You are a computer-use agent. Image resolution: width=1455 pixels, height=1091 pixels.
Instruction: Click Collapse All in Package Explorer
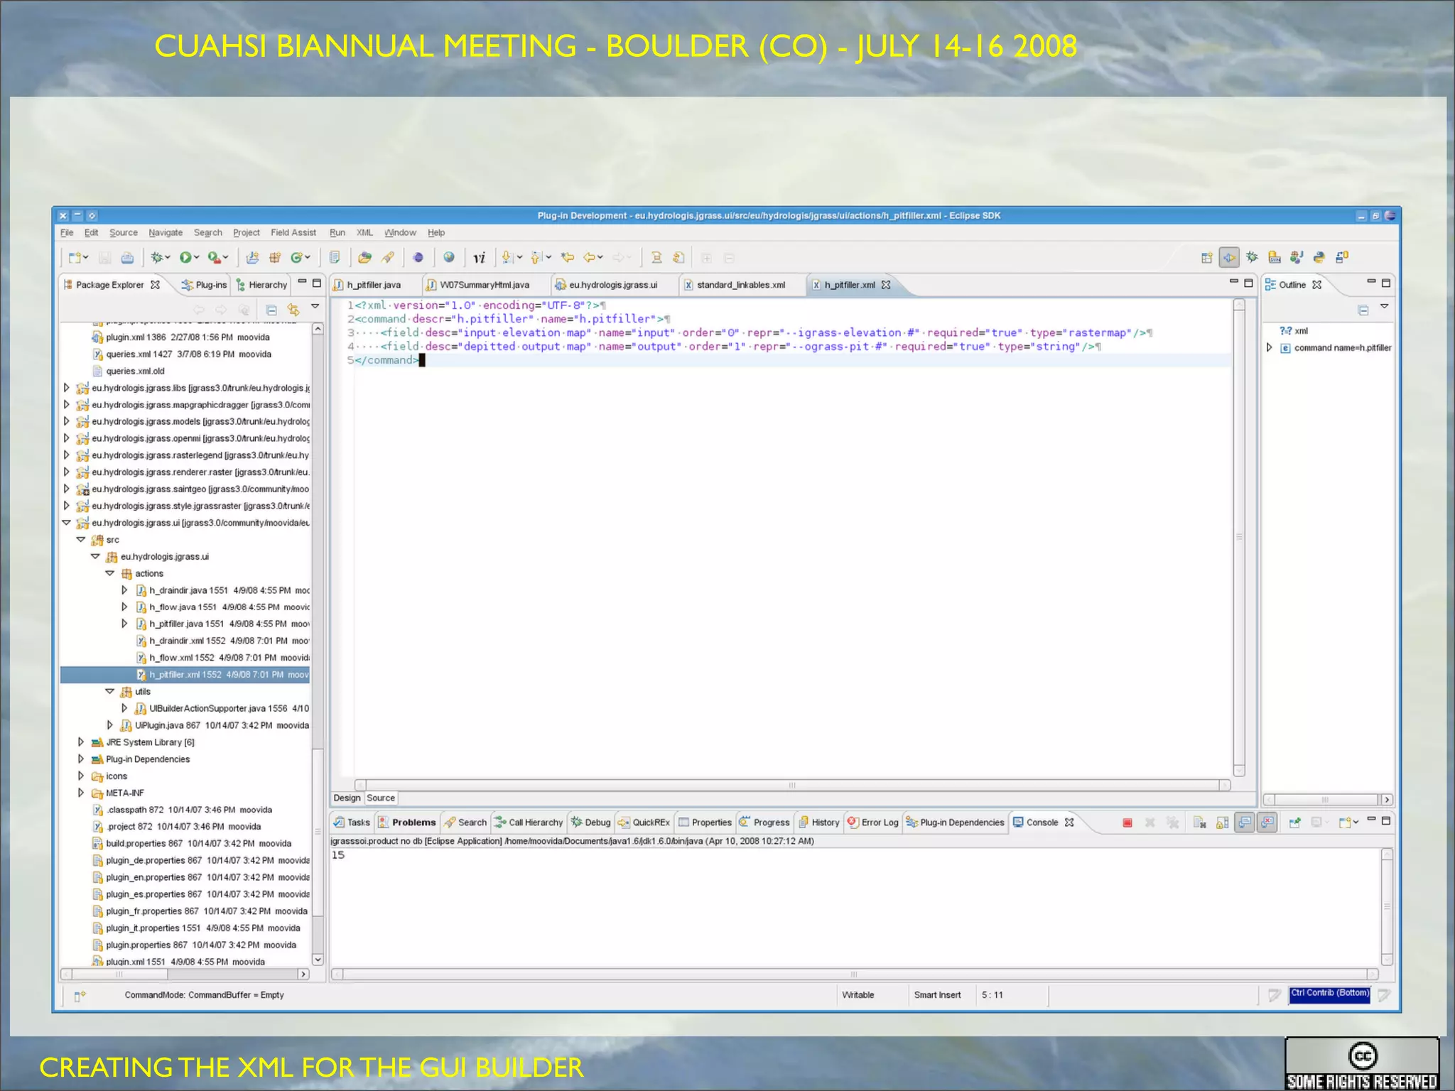271,310
